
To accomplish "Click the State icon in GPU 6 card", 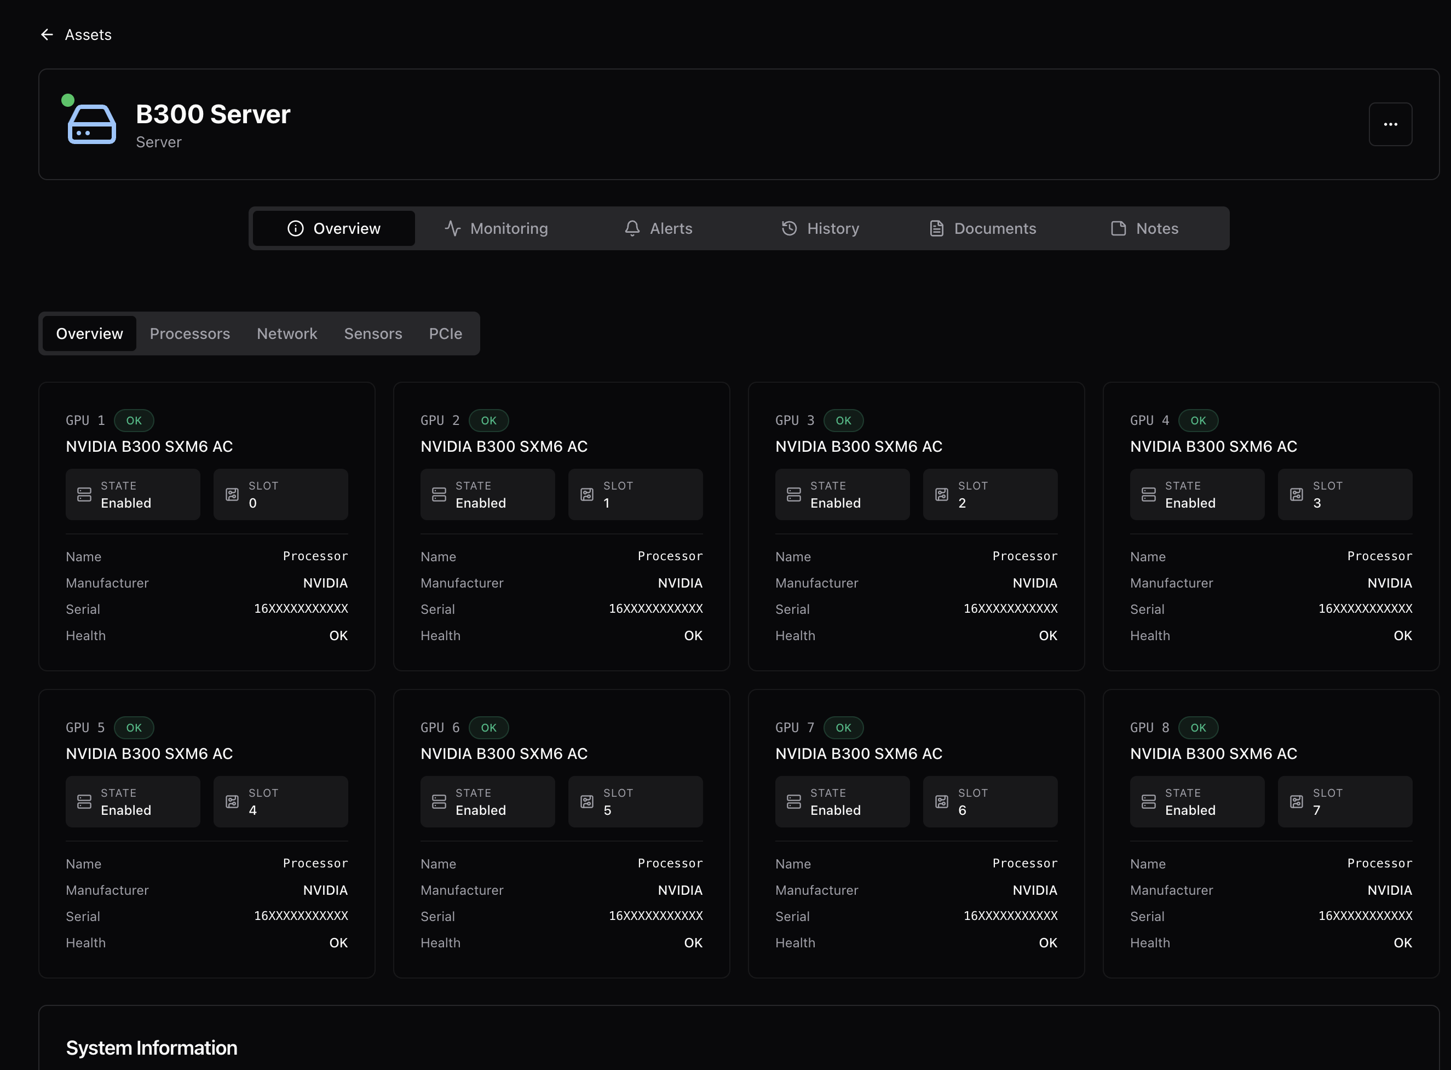I will tap(439, 801).
